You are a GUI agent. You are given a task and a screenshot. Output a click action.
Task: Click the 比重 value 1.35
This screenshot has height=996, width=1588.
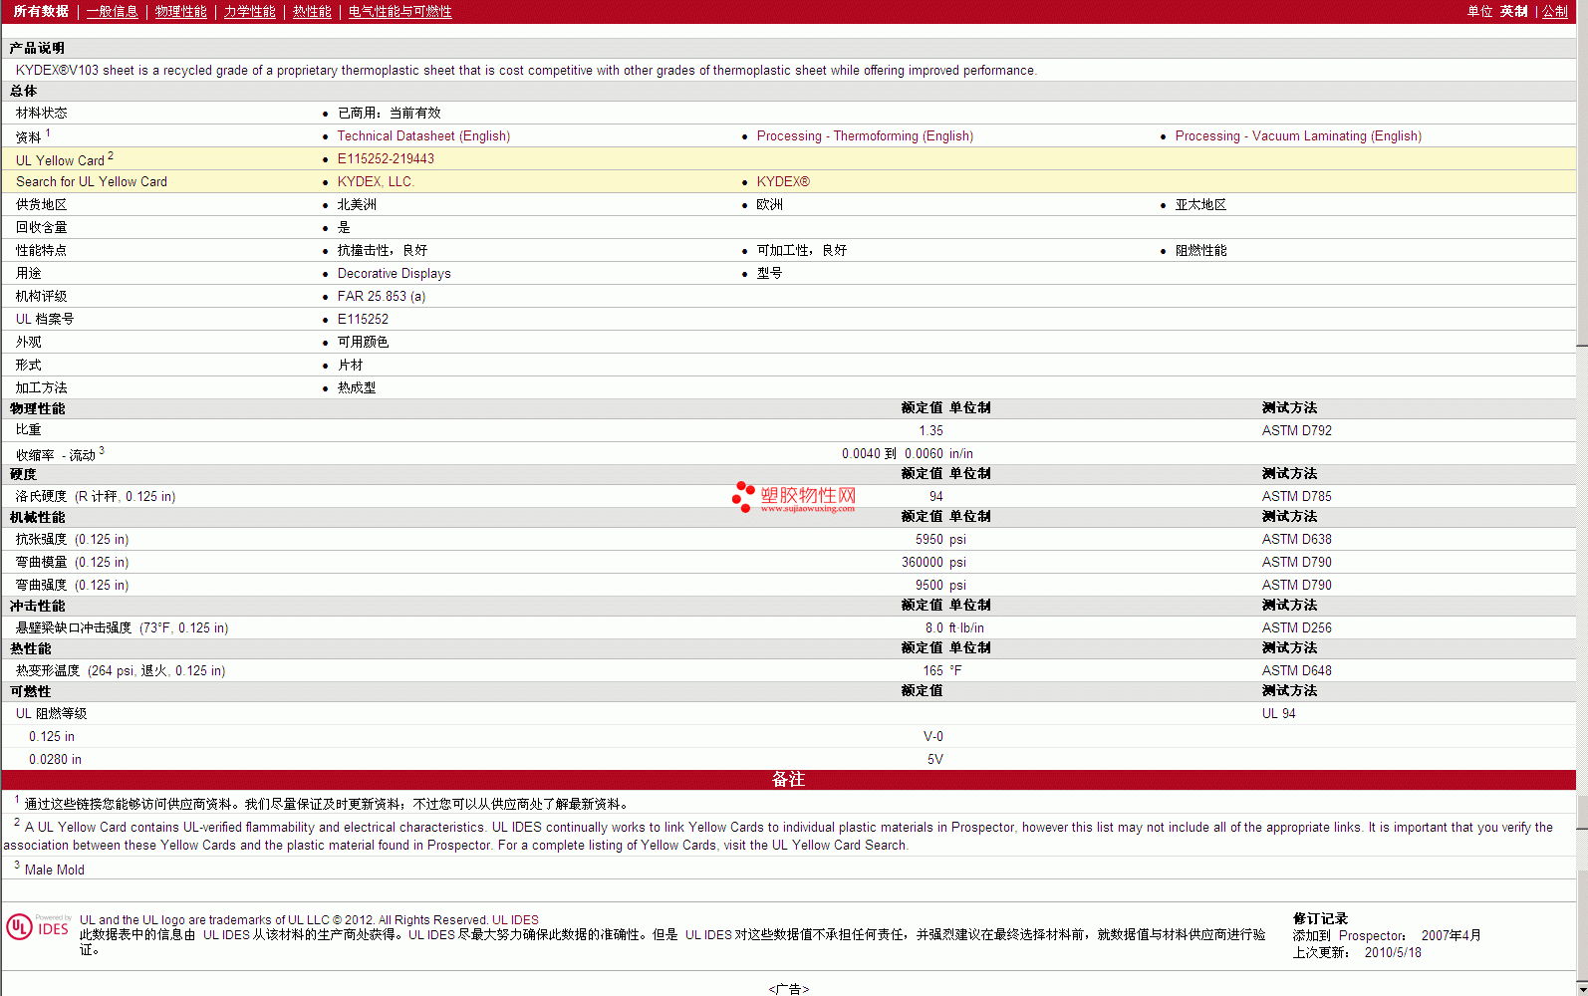pyautogui.click(x=930, y=431)
